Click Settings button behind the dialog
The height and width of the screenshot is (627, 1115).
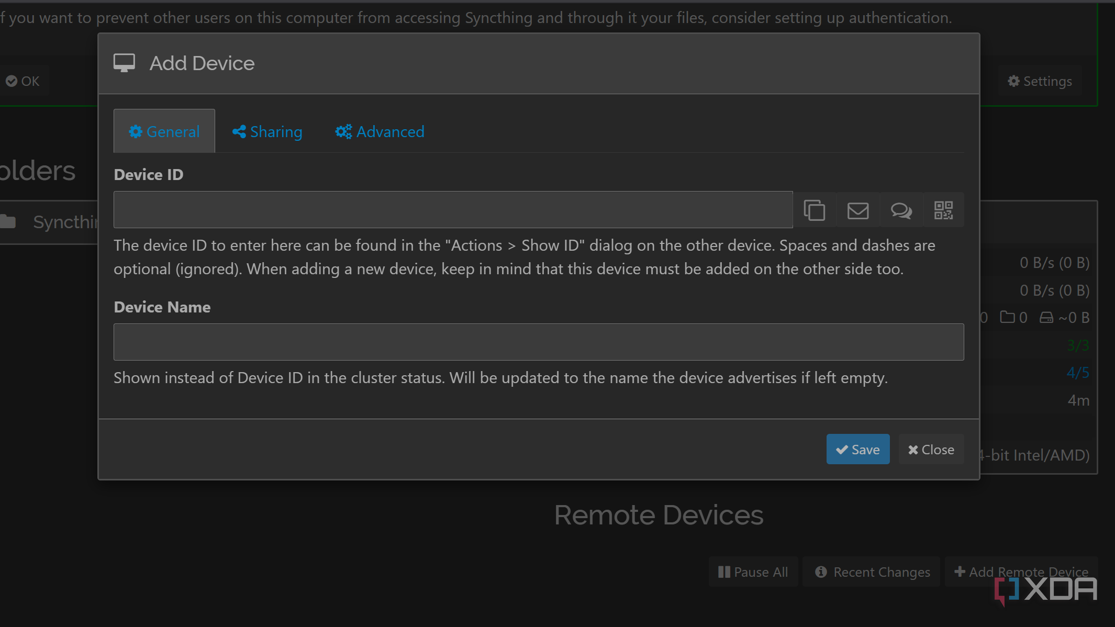tap(1040, 81)
